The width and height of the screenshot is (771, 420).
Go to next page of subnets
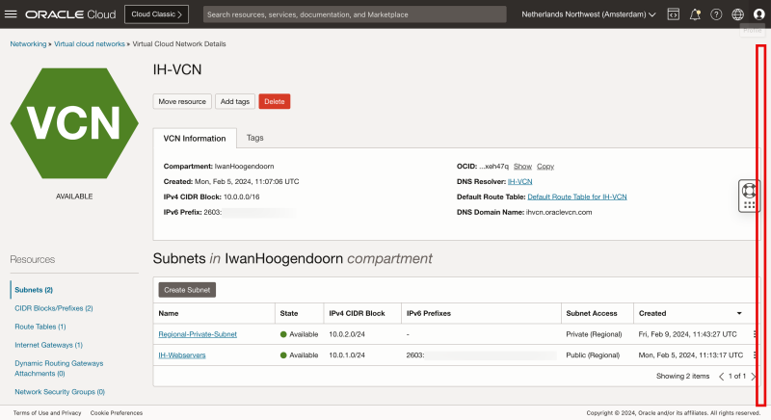(x=754, y=377)
